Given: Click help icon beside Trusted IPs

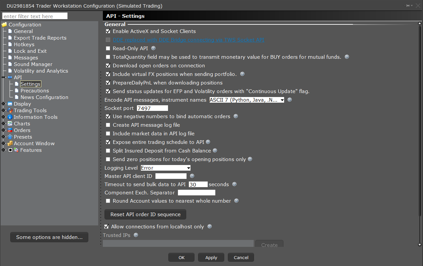Looking at the screenshot, I should click(136, 235).
